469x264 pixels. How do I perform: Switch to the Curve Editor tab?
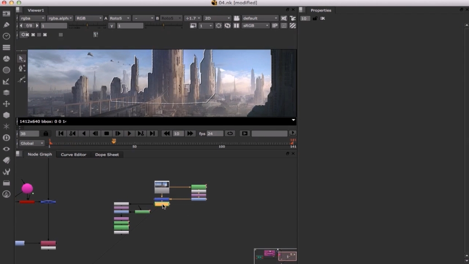click(73, 155)
